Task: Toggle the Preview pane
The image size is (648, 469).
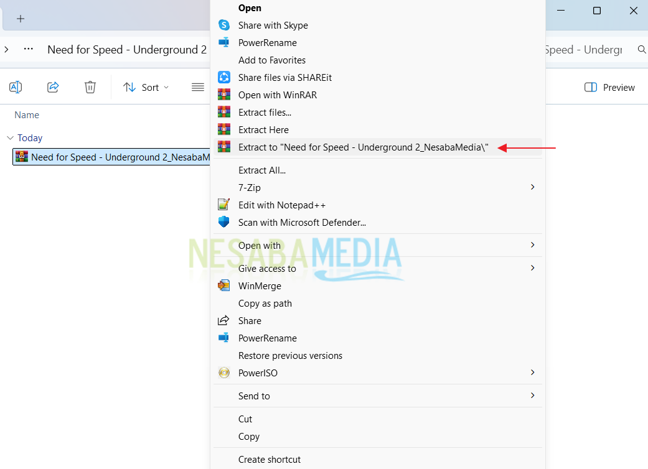Action: point(609,87)
